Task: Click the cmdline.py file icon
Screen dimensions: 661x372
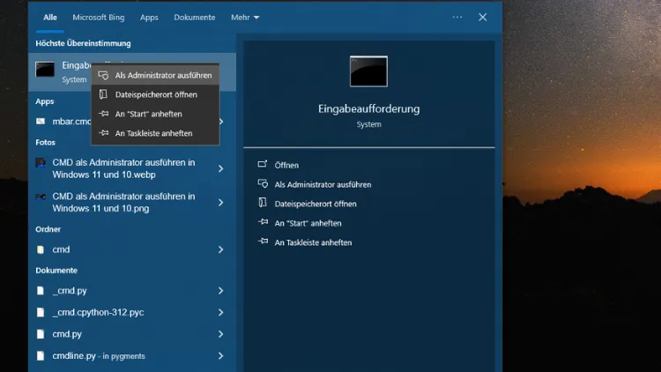Action: [40, 356]
